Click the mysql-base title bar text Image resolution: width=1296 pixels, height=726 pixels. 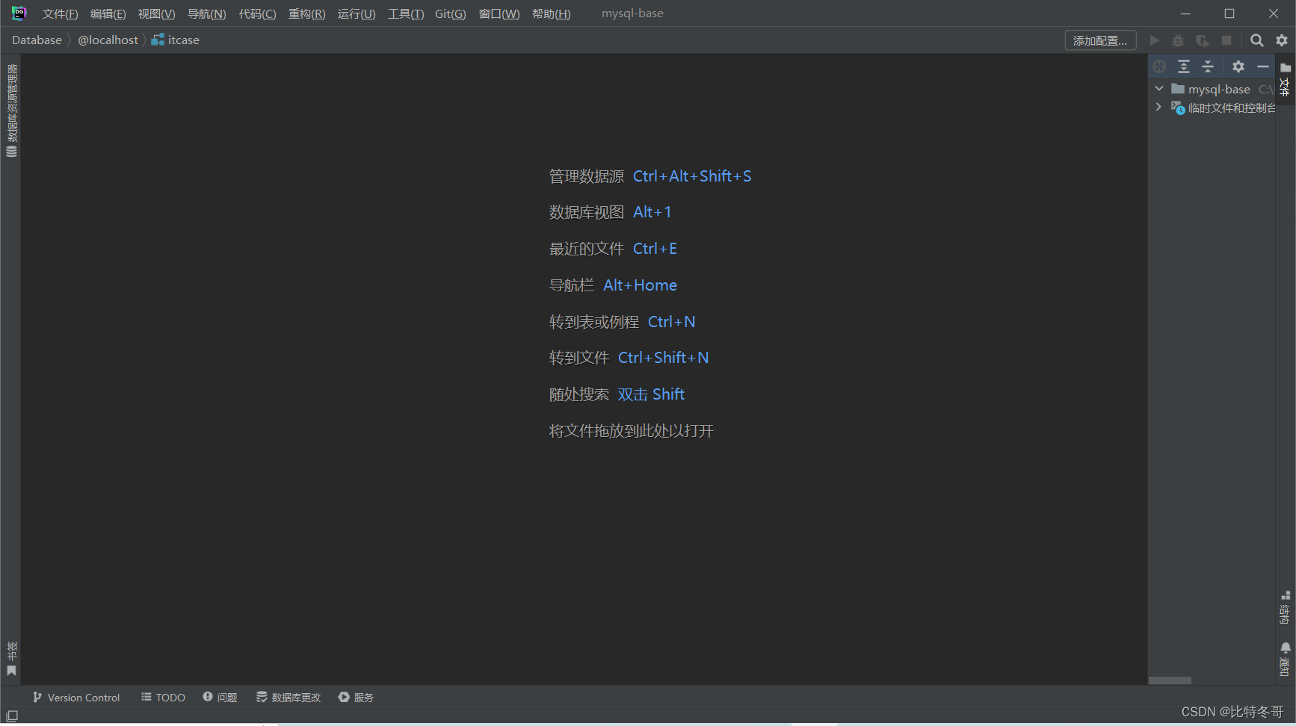point(632,13)
